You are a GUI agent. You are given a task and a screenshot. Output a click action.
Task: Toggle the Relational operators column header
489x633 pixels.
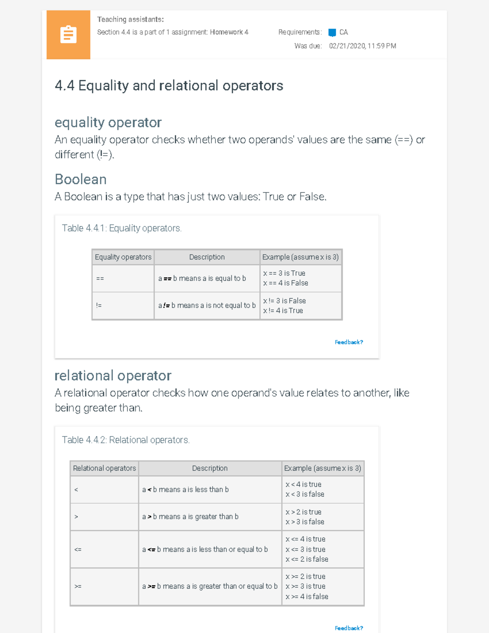[104, 468]
